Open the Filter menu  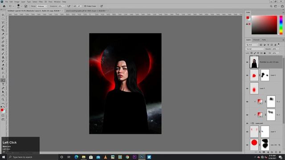[x=41, y=2]
